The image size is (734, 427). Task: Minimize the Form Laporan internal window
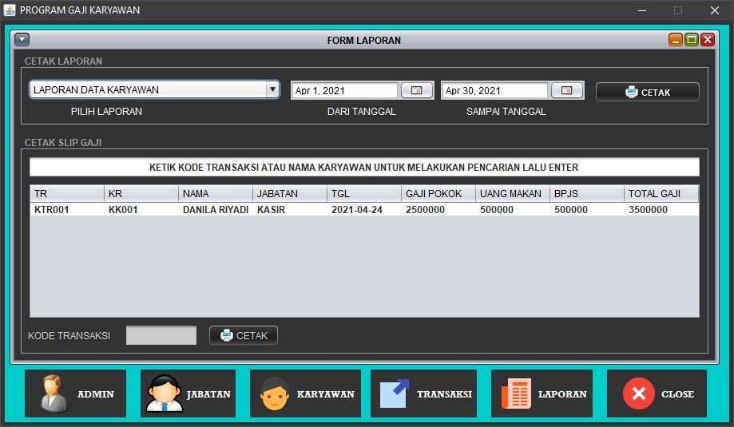point(676,40)
